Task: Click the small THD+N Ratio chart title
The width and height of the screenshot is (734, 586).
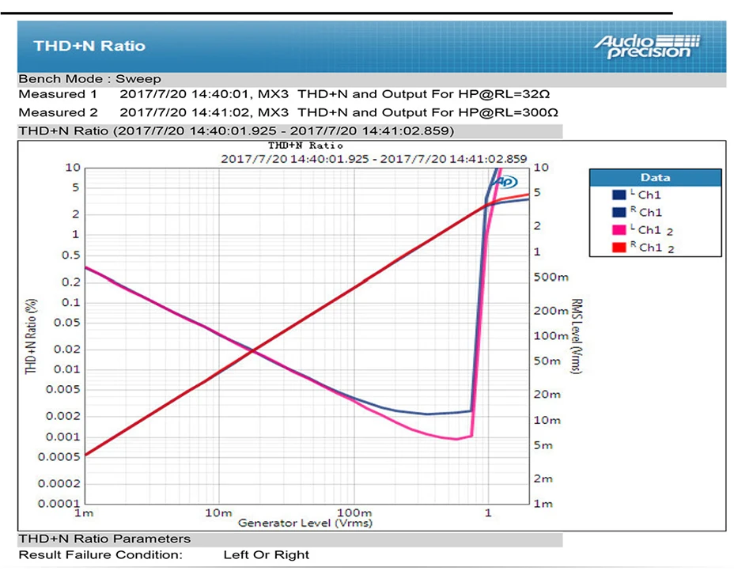Action: [x=305, y=146]
